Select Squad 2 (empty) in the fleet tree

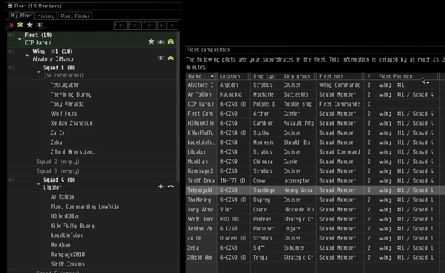[x=58, y=162]
